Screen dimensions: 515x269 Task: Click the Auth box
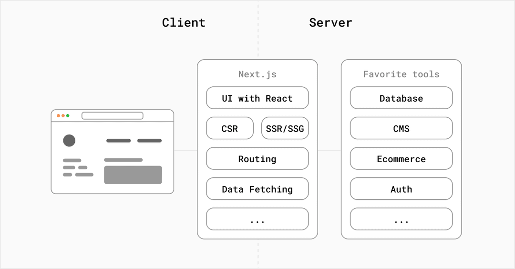coord(401,189)
